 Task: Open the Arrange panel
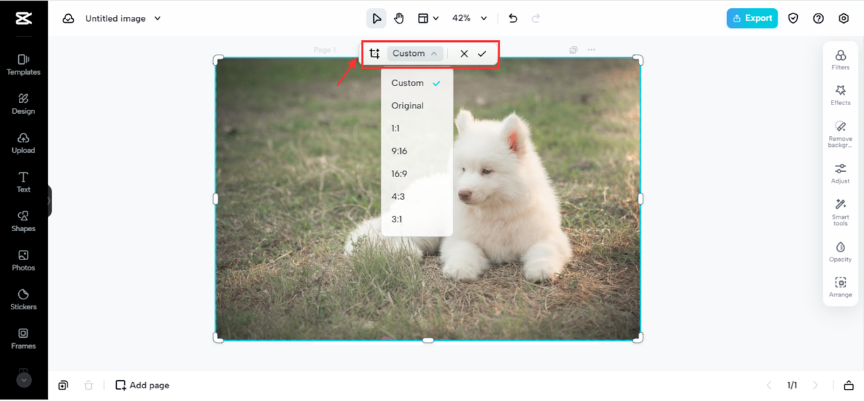click(840, 287)
